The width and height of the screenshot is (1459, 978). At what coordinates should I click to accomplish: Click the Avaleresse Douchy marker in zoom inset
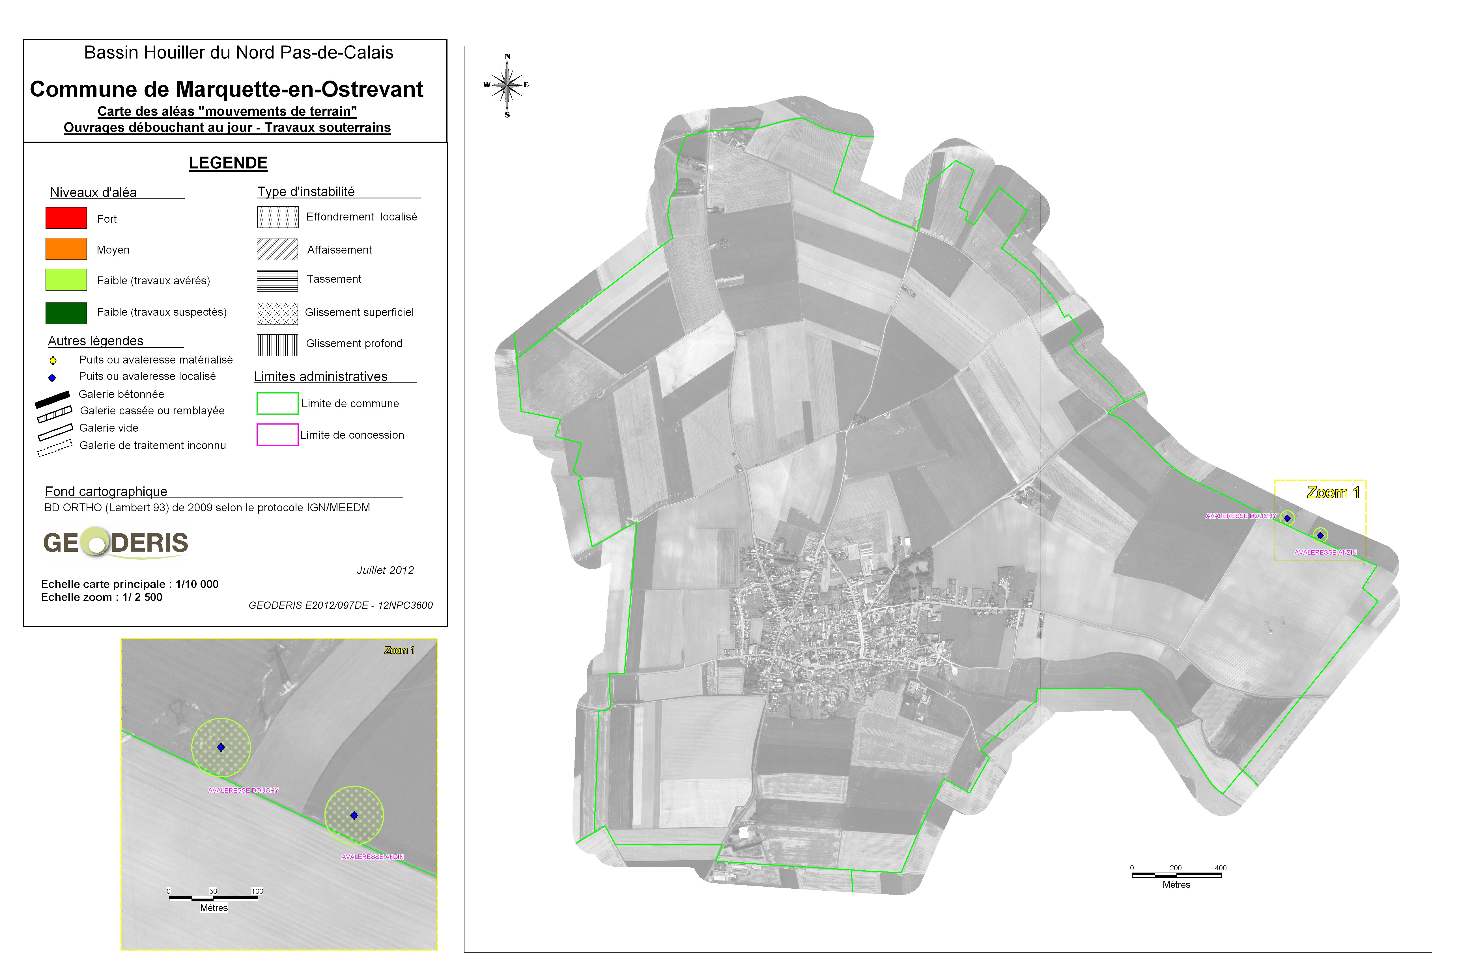pos(221,747)
